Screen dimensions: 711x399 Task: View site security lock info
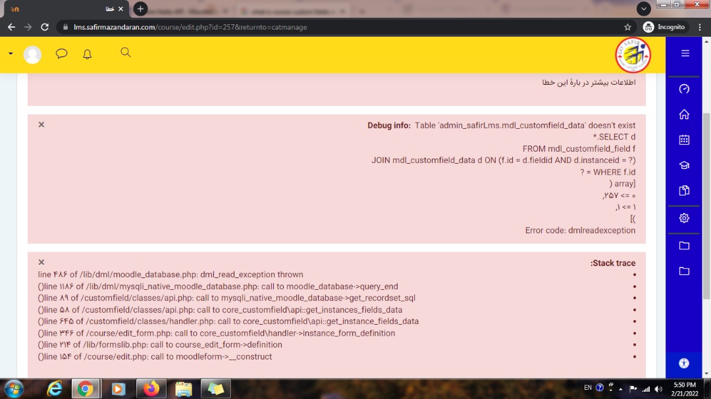(65, 27)
